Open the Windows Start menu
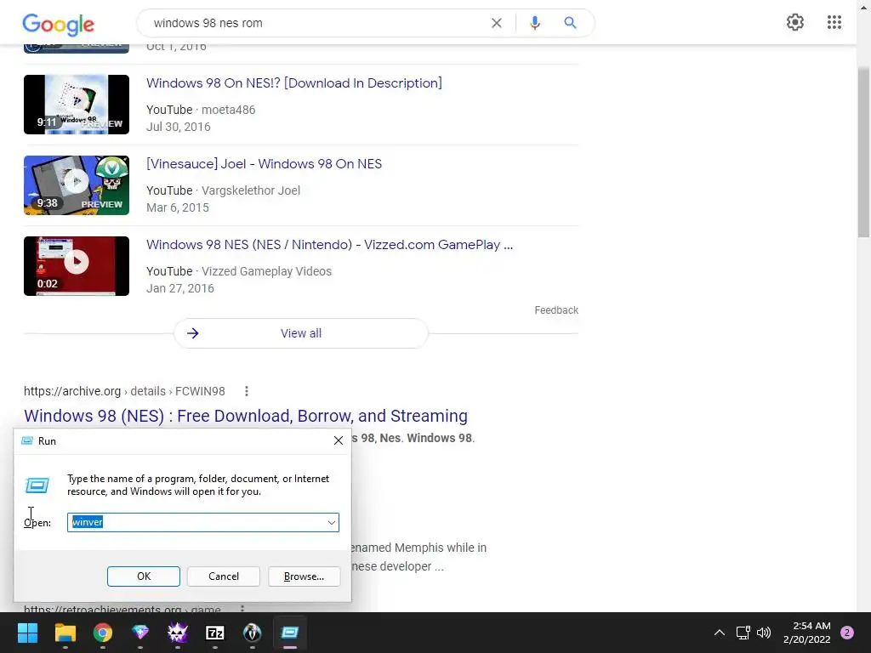 (27, 633)
